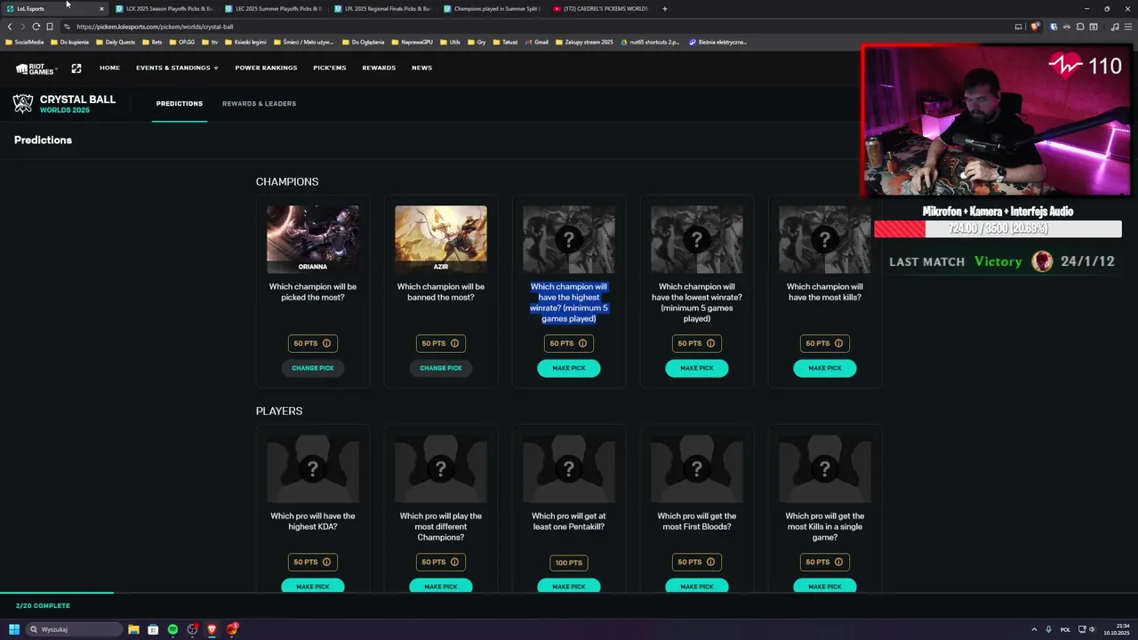The image size is (1138, 640).
Task: Open Rewards in the top navigation
Action: [379, 68]
